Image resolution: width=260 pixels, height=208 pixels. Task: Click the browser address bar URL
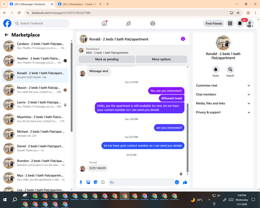click(x=61, y=13)
